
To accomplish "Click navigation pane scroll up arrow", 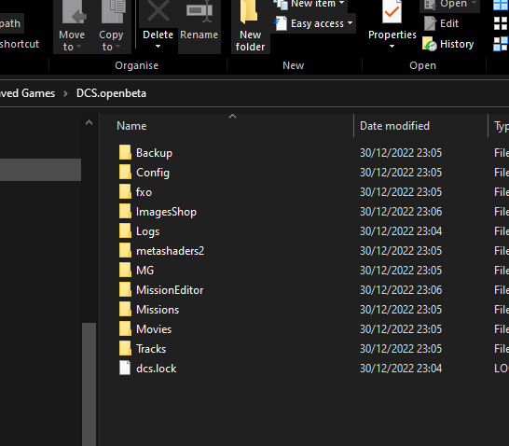I will (89, 123).
